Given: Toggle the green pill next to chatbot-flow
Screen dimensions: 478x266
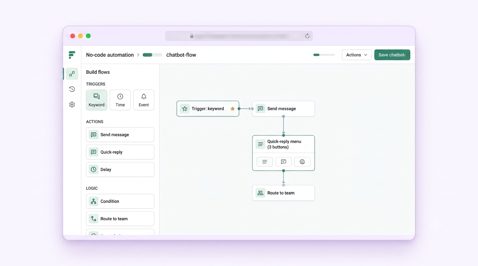Looking at the screenshot, I should pos(152,55).
